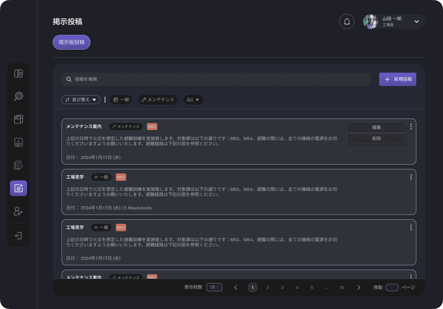Select the 掲示板投稿 button

(71, 42)
